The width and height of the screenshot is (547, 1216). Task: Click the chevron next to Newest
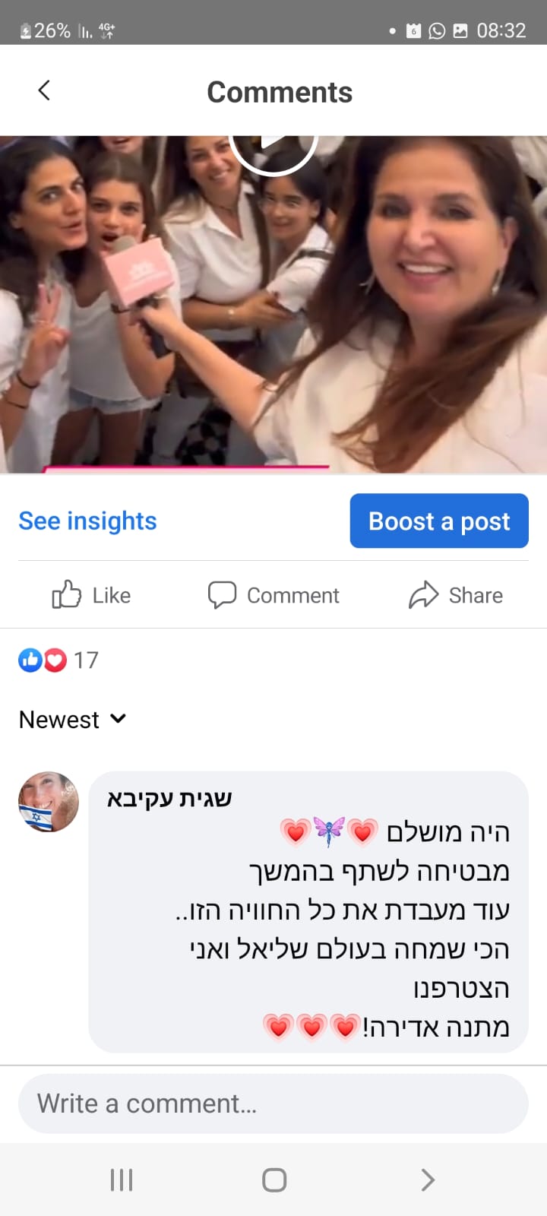click(x=118, y=718)
